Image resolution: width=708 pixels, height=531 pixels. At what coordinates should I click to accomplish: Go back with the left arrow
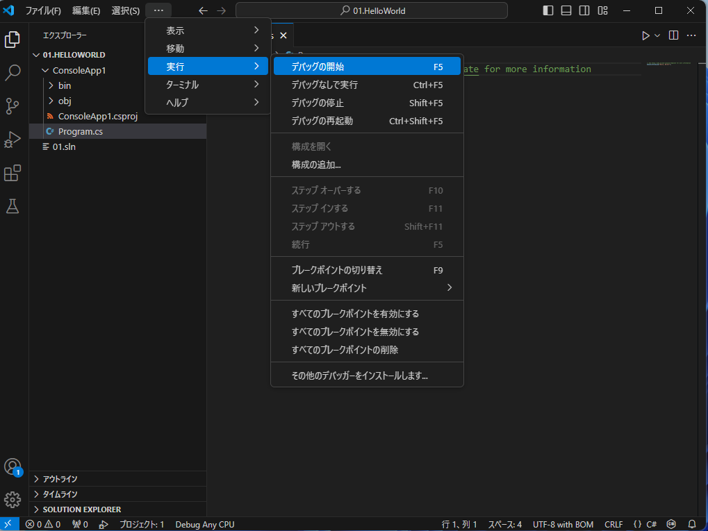203,10
